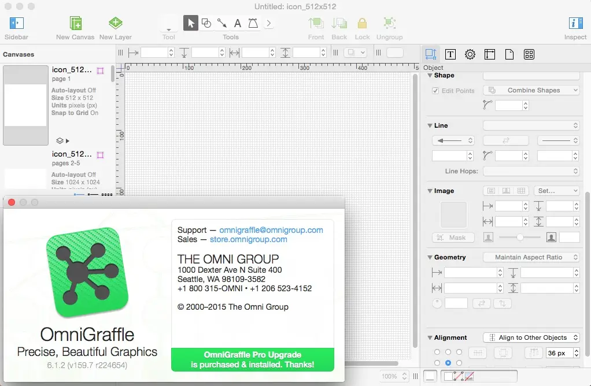Switch to the Type inspector tab
Screen dimensions: 591x386
(x=450, y=54)
